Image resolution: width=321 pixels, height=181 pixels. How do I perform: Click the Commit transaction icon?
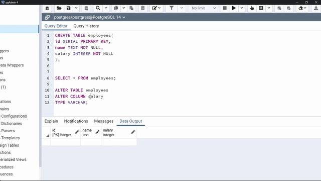[x=279, y=8]
